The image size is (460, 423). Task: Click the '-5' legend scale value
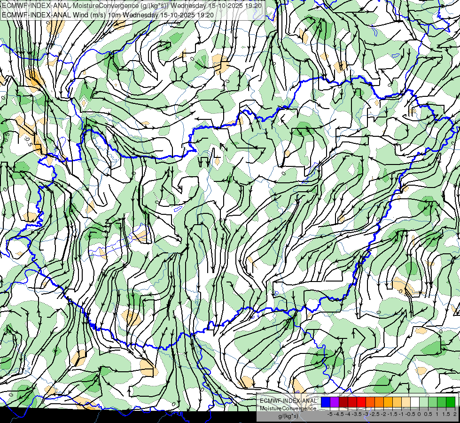point(330,414)
